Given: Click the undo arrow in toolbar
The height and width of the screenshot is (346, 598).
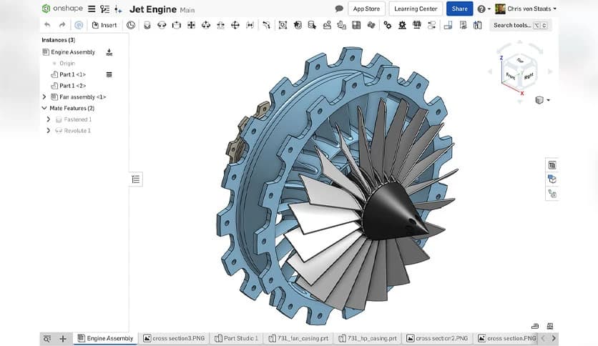Looking at the screenshot, I should coord(47,25).
